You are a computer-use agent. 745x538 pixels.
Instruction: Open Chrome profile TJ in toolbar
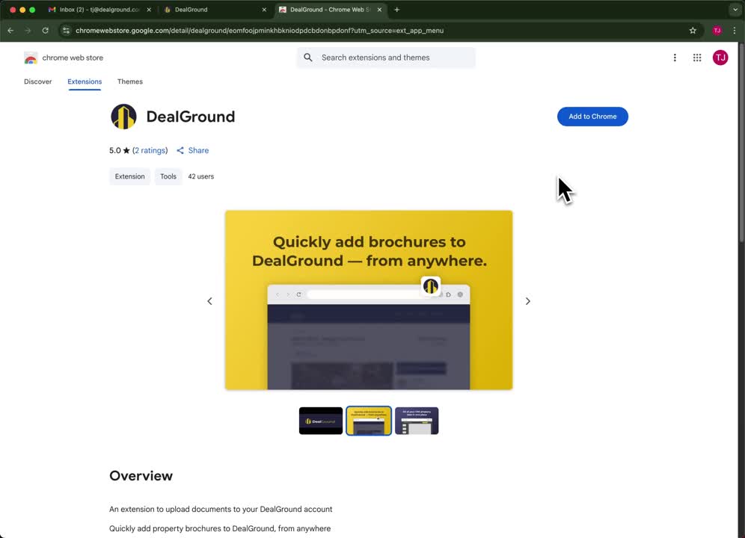[x=717, y=31]
